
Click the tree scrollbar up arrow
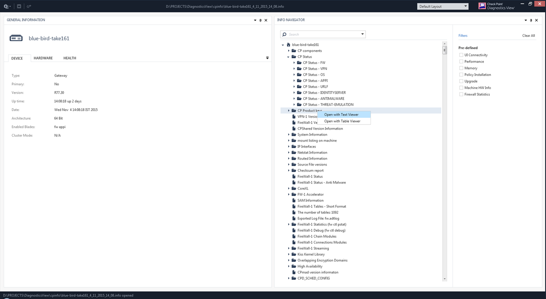tap(445, 44)
